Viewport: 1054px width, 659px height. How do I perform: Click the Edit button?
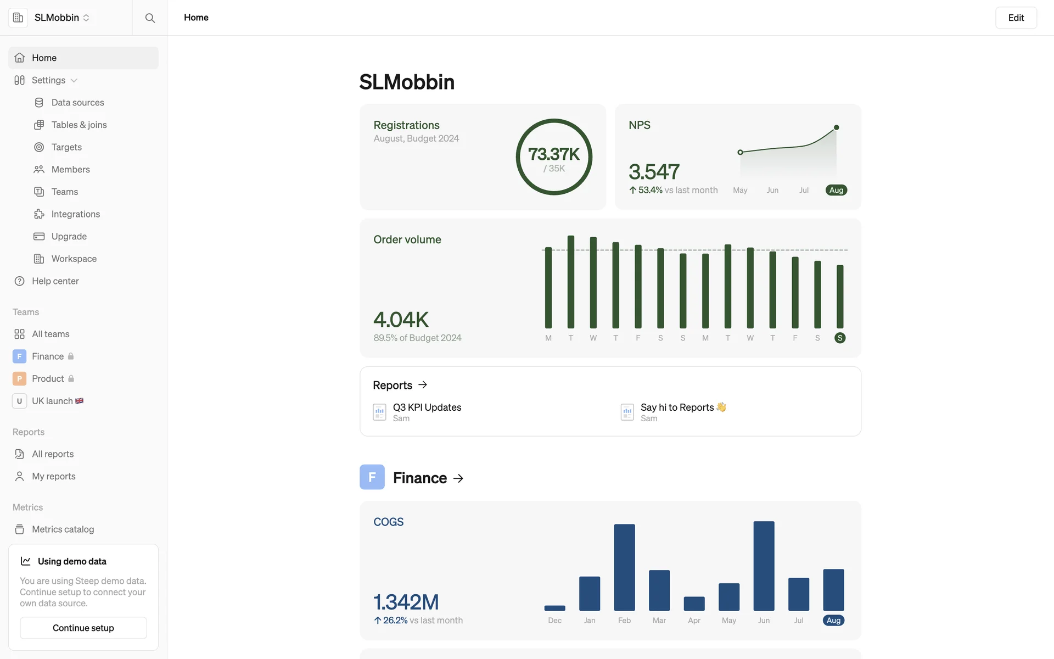click(1016, 18)
